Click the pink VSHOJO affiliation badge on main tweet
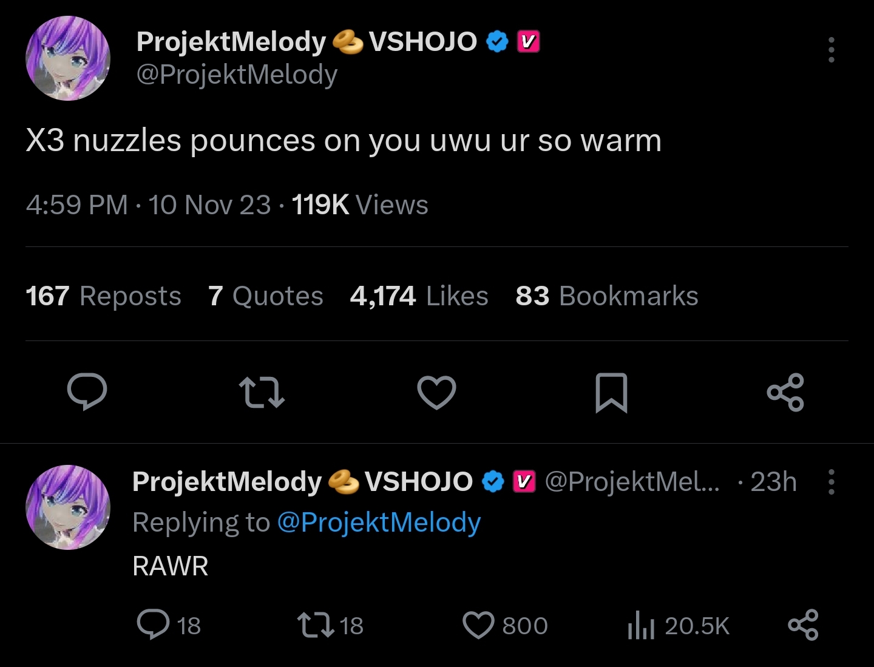 [x=528, y=42]
